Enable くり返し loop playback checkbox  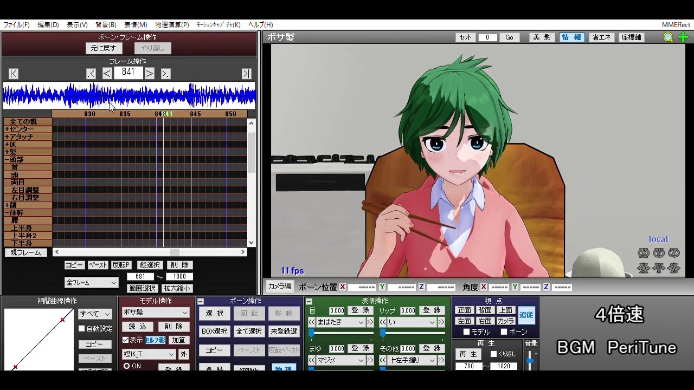[x=493, y=354]
